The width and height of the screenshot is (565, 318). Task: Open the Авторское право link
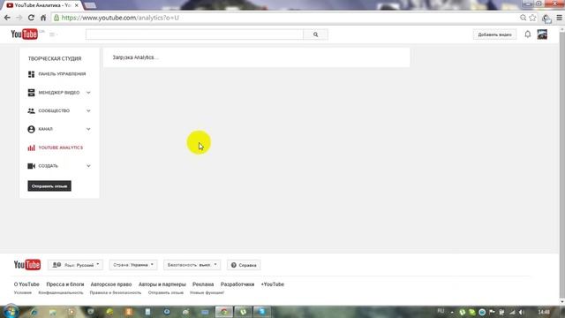(x=111, y=284)
